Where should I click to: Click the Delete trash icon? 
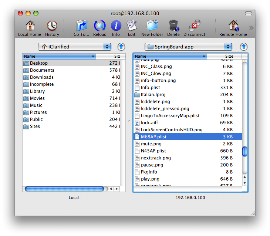173,27
